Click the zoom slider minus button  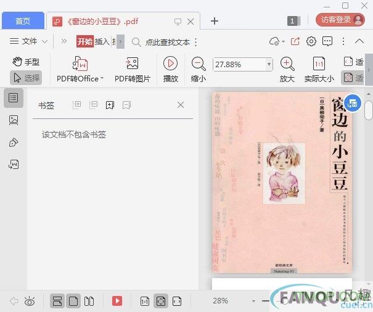click(266, 301)
